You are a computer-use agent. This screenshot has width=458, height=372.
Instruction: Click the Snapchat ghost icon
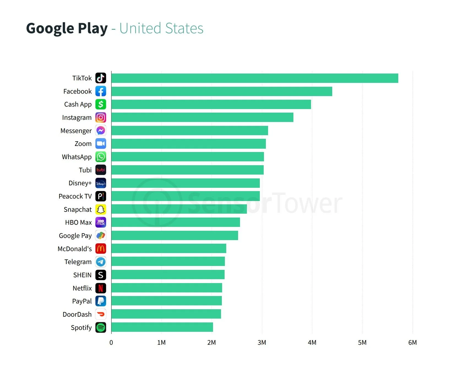point(101,210)
